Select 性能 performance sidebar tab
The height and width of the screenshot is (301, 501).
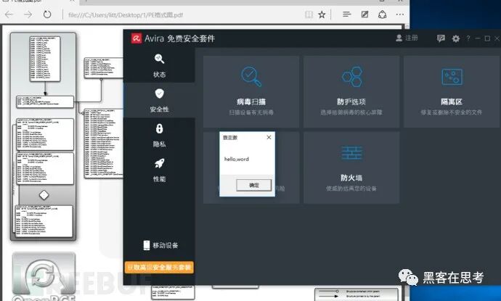point(159,170)
